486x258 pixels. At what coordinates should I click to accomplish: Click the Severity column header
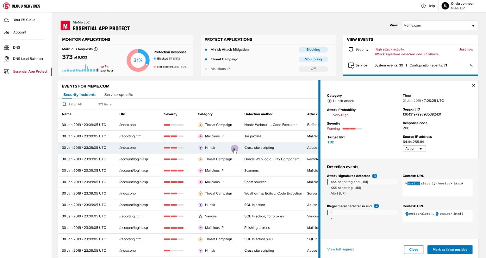tap(171, 114)
